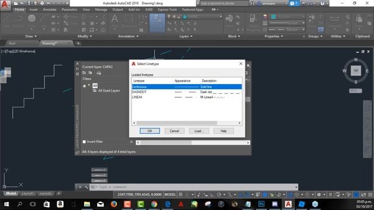
Task: Click the Insert block icon
Action: point(229,19)
